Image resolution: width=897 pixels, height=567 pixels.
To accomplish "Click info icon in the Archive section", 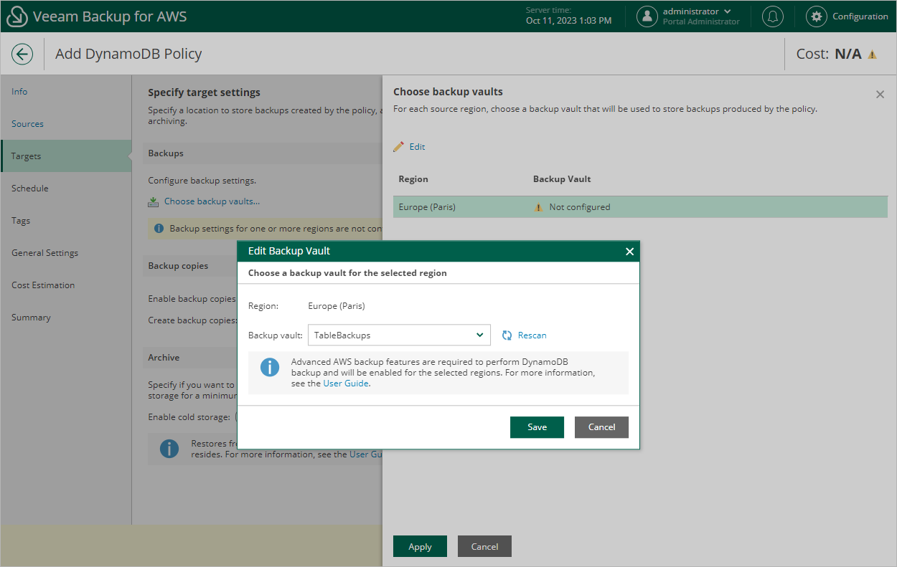I will point(169,449).
